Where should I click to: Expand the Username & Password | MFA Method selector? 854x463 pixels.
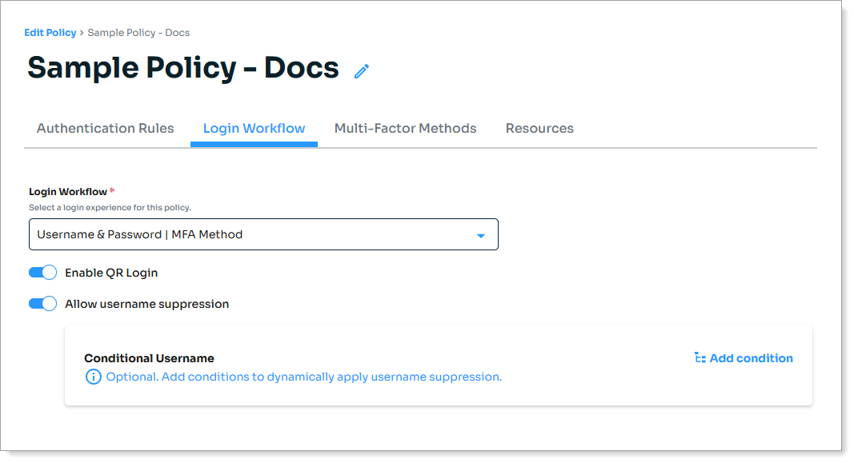tap(263, 234)
